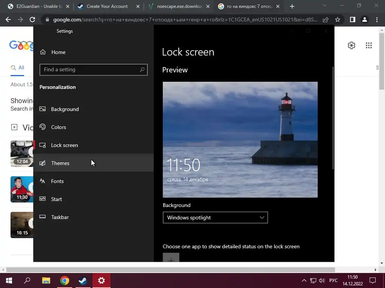Open Chrome side panel
385x288 pixels.
coord(353,19)
